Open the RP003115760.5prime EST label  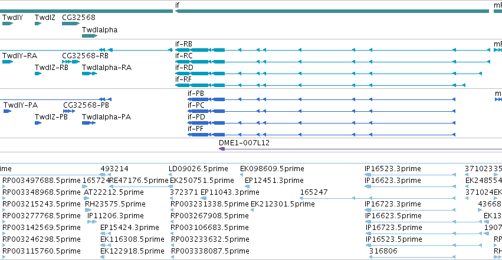pyautogui.click(x=41, y=251)
